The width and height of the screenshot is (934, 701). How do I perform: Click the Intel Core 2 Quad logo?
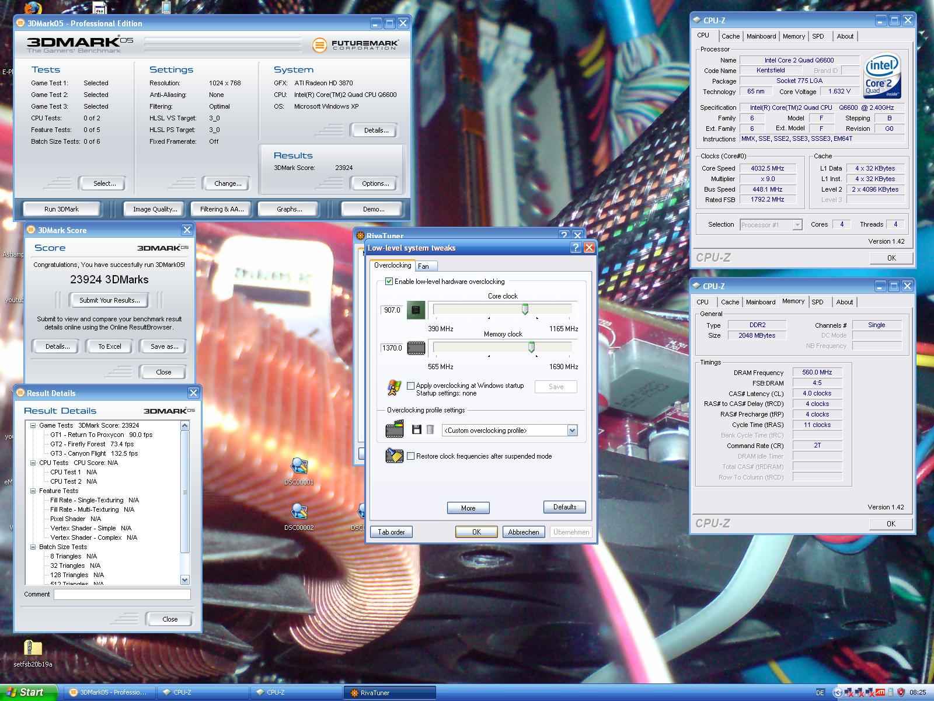[882, 77]
